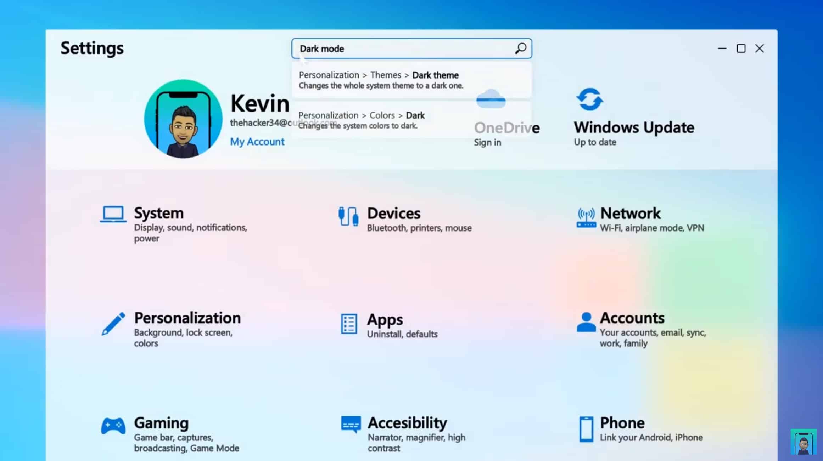Open the Accounts category title
Image resolution: width=823 pixels, height=461 pixels.
632,318
